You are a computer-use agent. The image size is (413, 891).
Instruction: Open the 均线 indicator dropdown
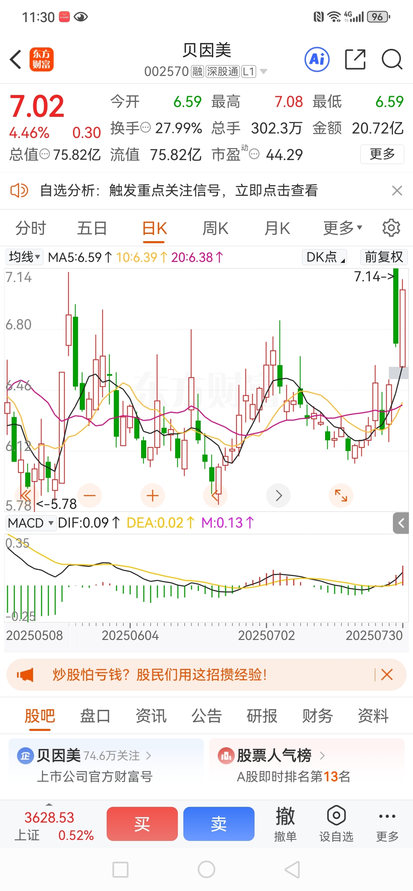pos(24,257)
